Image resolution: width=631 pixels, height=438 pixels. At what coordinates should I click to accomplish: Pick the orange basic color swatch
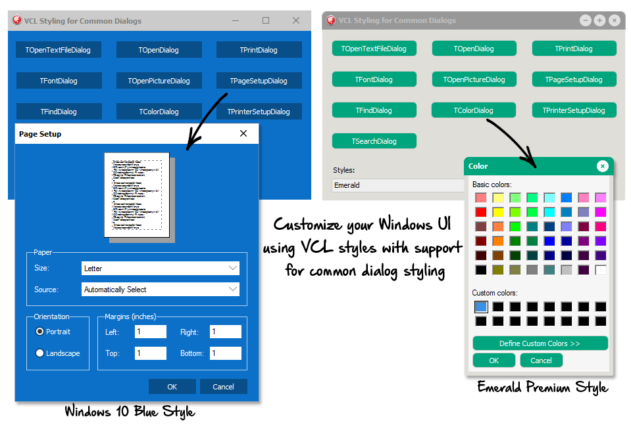coord(498,241)
